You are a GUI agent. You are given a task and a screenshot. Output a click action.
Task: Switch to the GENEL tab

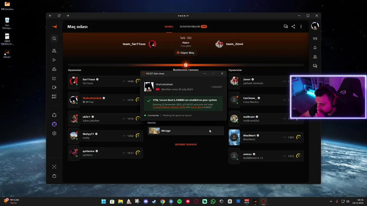(169, 27)
